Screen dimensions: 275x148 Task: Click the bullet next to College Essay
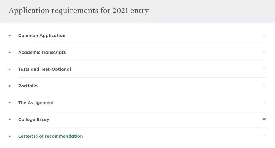[x=10, y=119]
